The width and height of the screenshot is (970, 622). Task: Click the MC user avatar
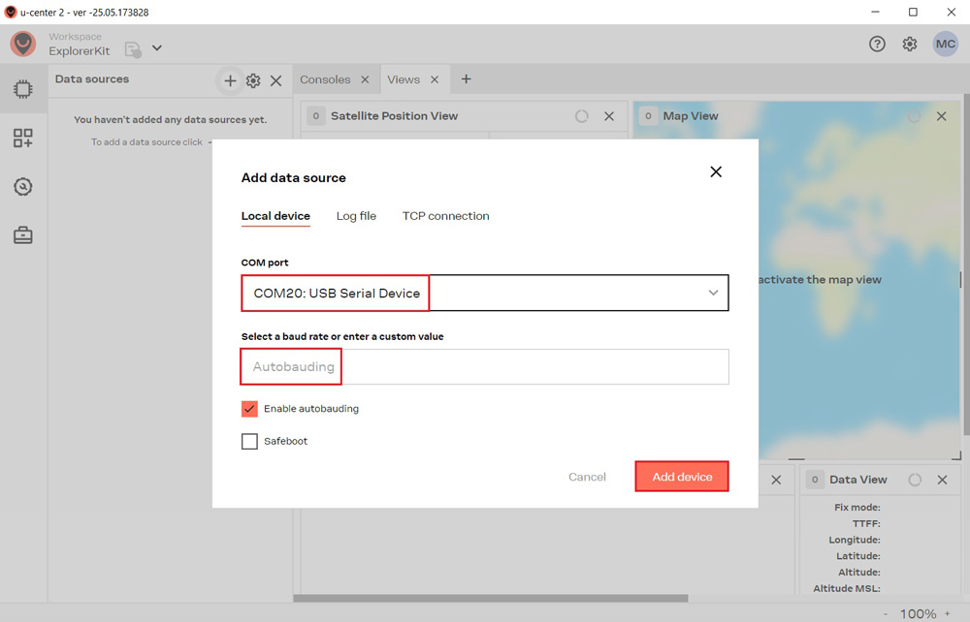[x=945, y=45]
